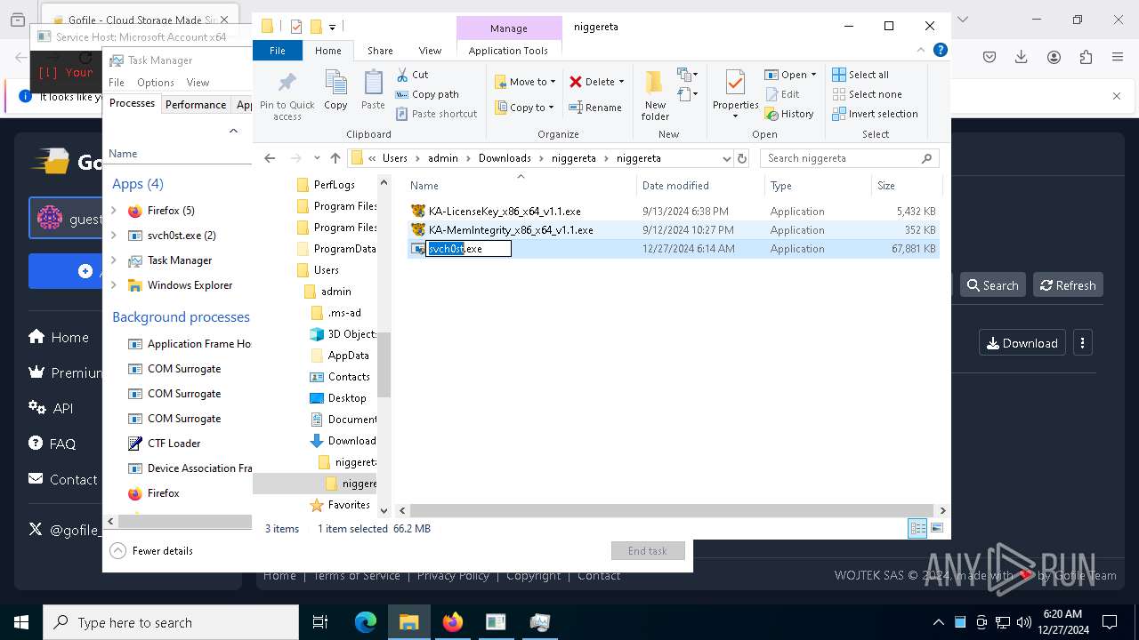This screenshot has height=640, width=1139.
Task: Go up one folder level
Action: [x=335, y=158]
